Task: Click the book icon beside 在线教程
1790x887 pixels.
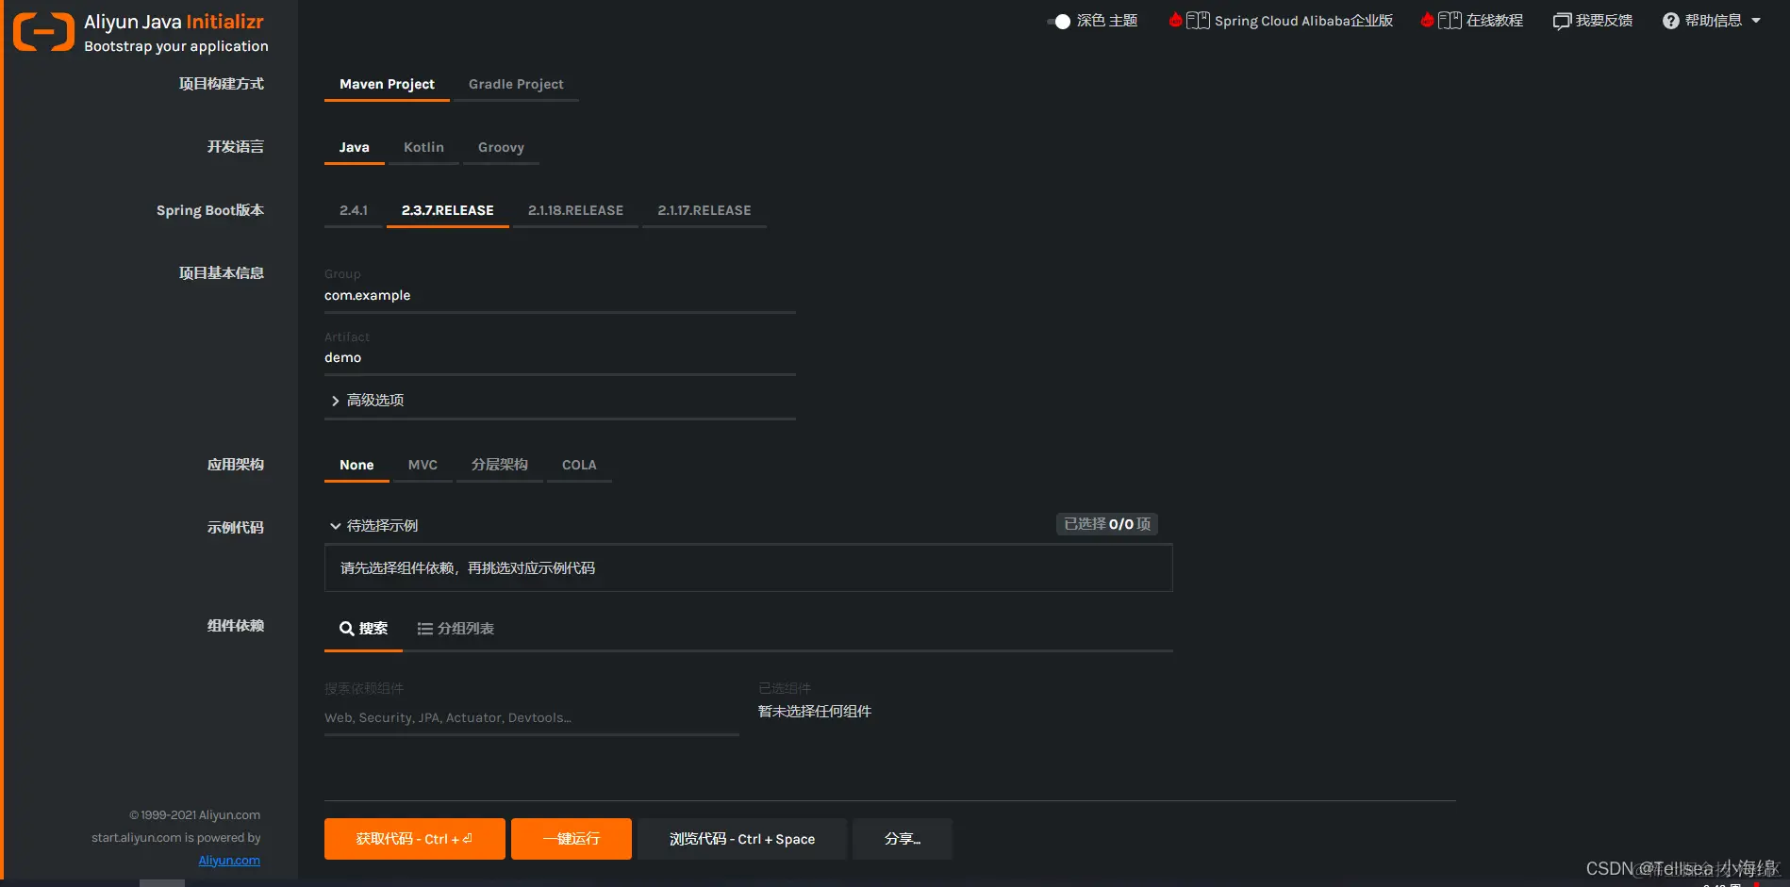Action: click(1450, 21)
